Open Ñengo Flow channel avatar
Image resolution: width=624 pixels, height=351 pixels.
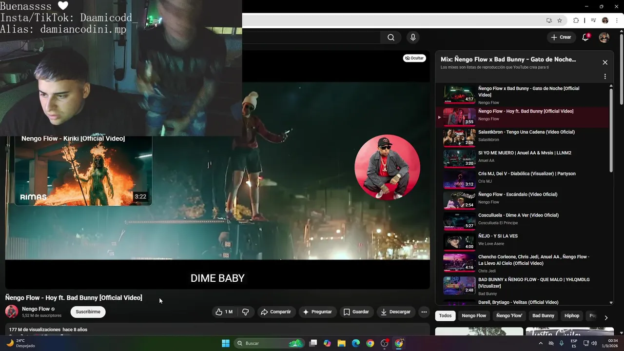tap(12, 312)
